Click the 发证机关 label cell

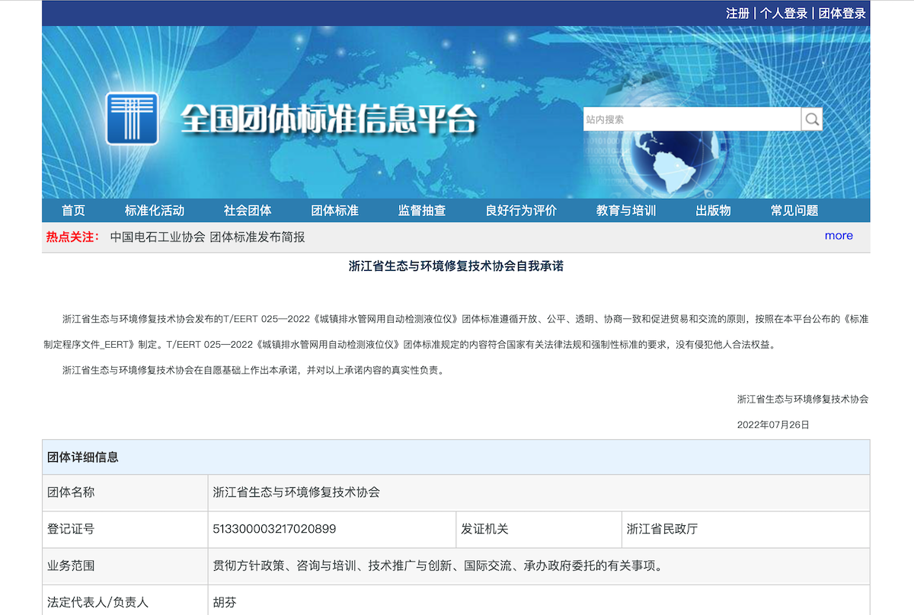(x=538, y=529)
